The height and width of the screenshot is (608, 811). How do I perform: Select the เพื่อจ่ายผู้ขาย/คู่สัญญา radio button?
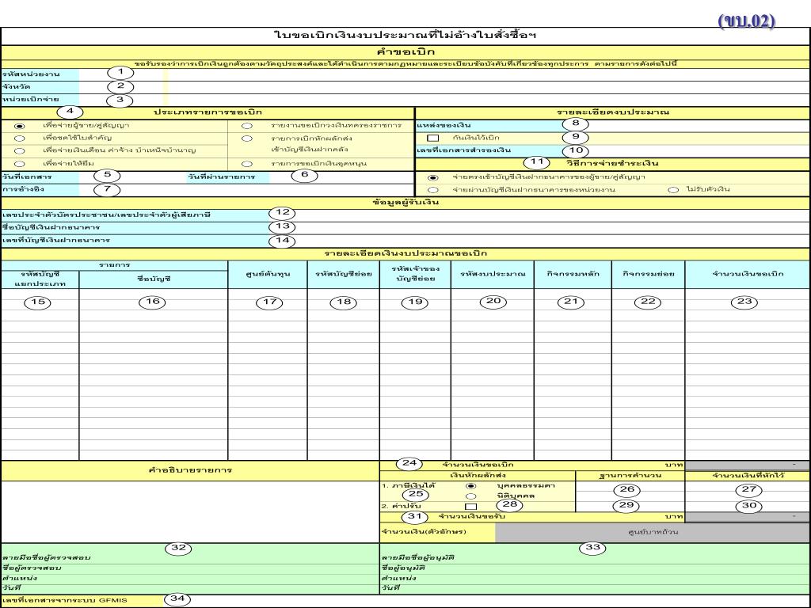pyautogui.click(x=20, y=126)
